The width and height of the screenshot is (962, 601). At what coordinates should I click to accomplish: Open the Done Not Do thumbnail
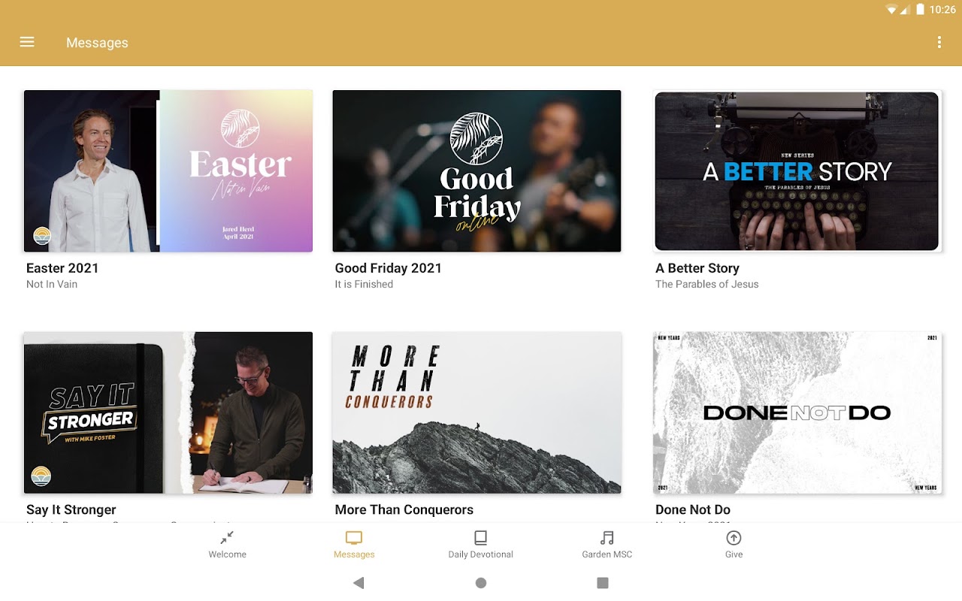click(x=797, y=412)
